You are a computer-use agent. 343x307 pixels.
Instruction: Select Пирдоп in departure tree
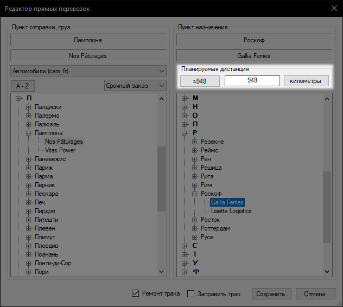[45, 211]
